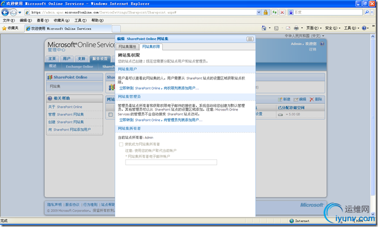Open a new blank browser tab
378x227 pixels.
(117, 28)
